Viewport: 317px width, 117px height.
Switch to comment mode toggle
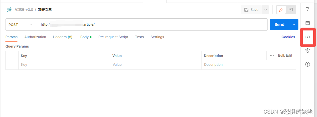pos(291,10)
